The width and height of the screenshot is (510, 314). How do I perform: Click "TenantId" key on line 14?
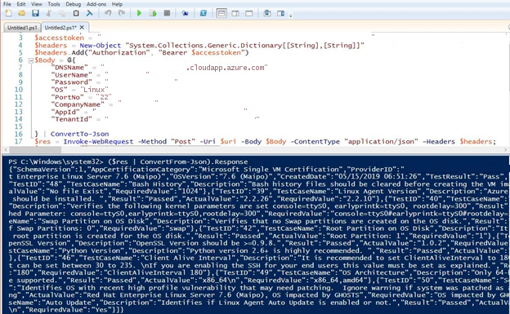point(72,119)
